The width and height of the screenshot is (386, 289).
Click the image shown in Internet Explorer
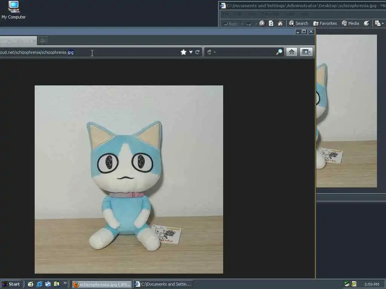tap(346, 111)
